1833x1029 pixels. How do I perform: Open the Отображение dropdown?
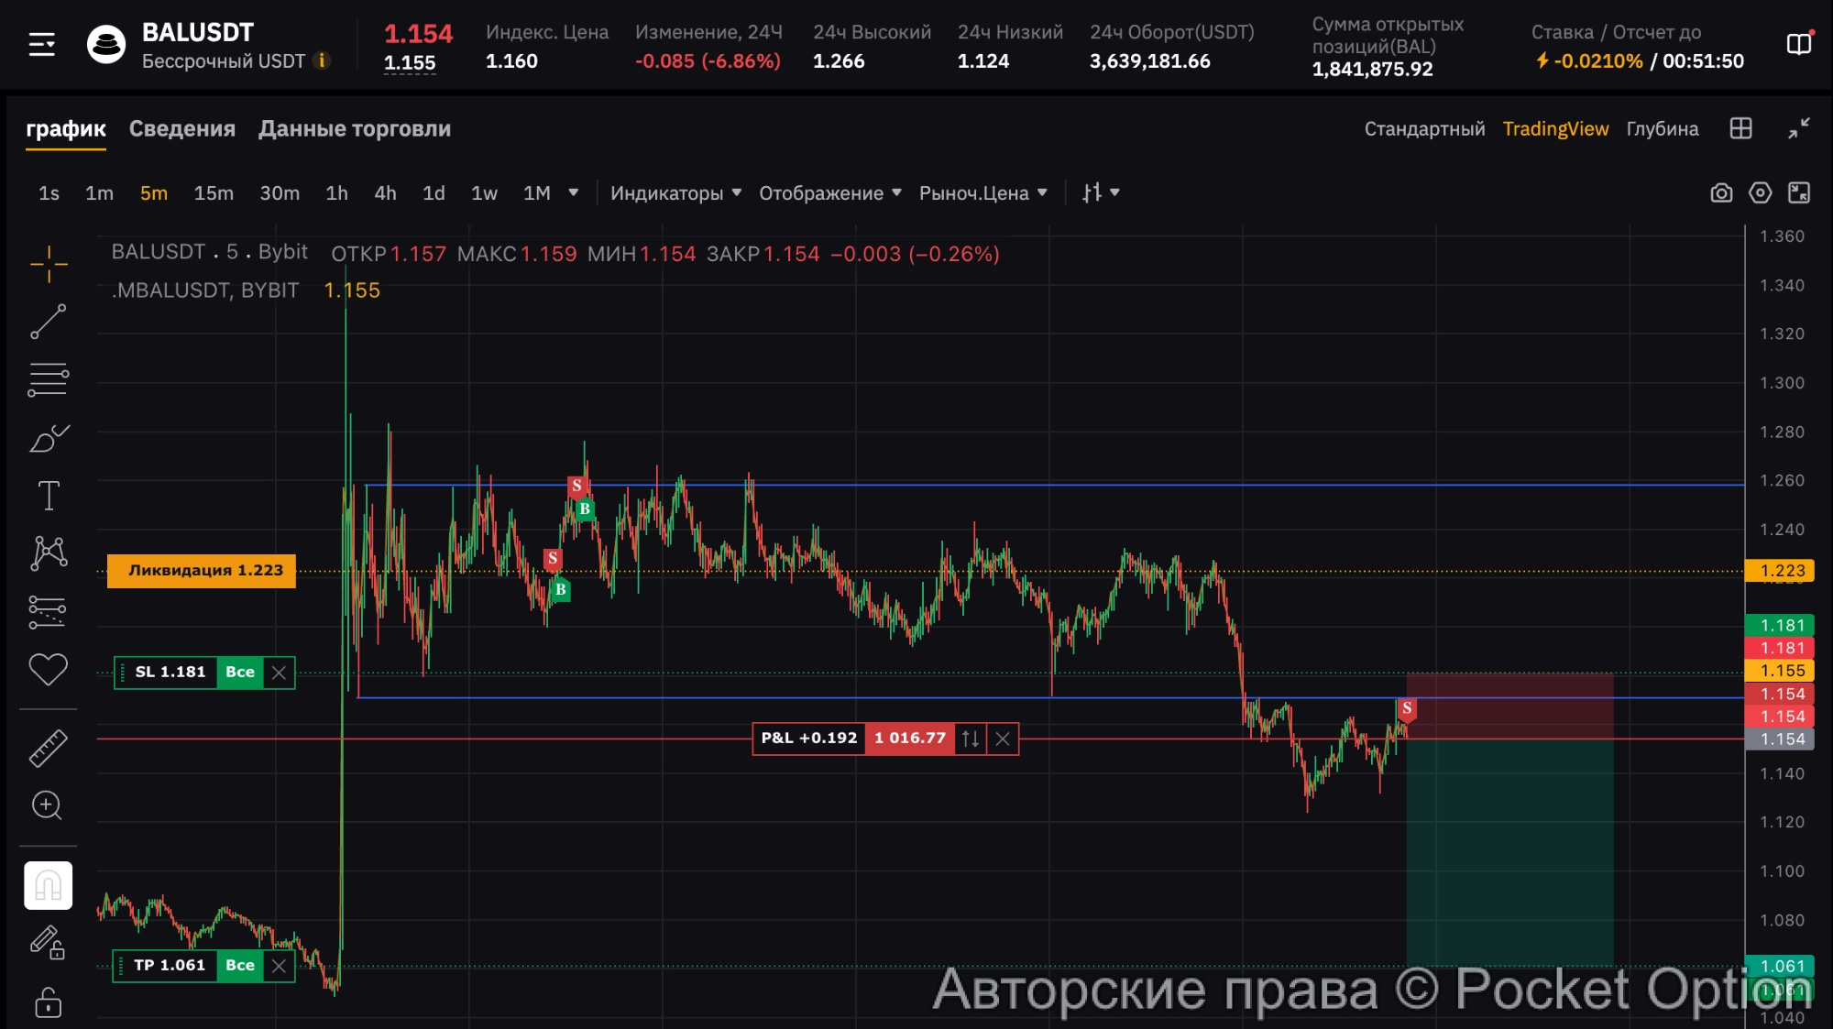point(829,192)
